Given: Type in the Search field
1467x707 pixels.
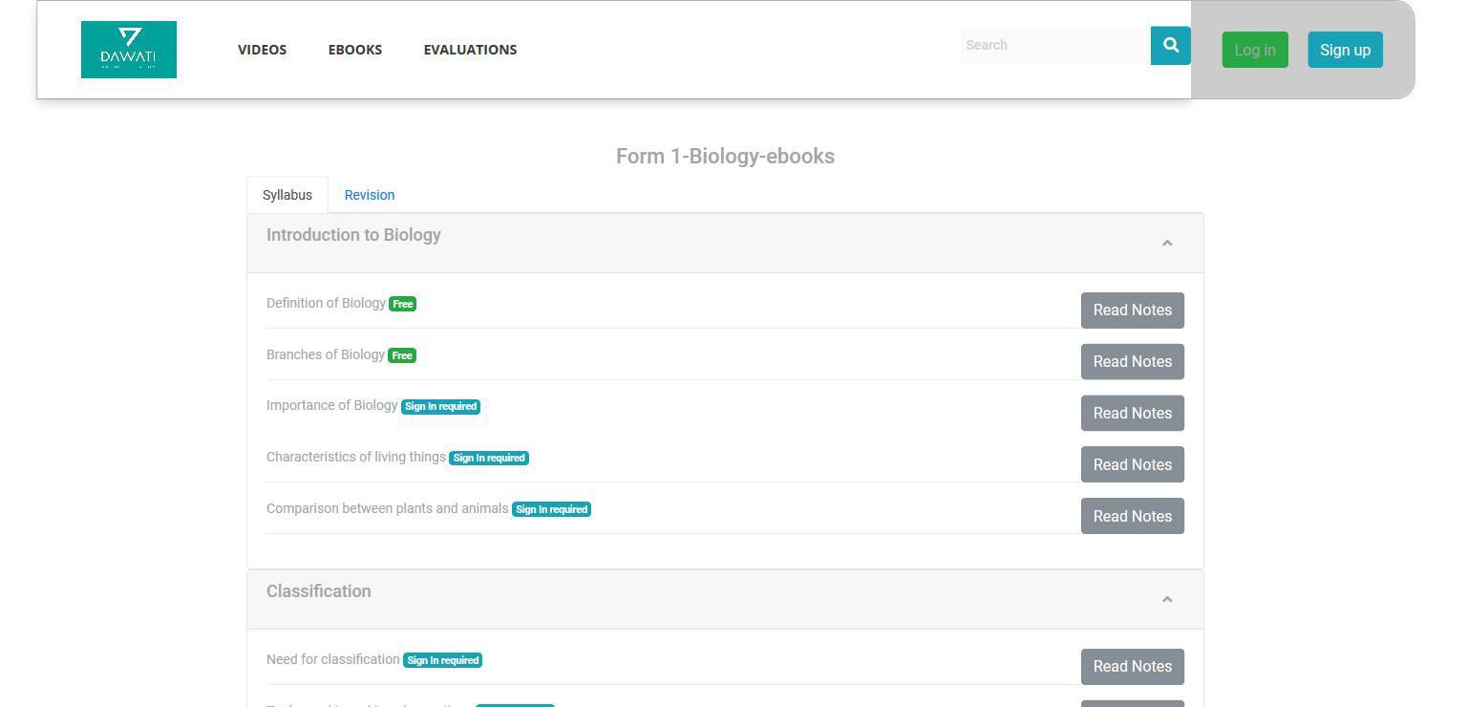Looking at the screenshot, I should (x=1054, y=45).
